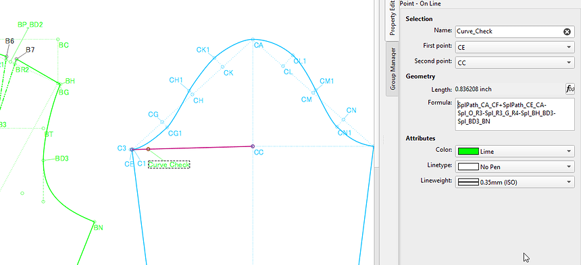The width and height of the screenshot is (581, 265).
Task: Select point label B6
Action: point(9,41)
